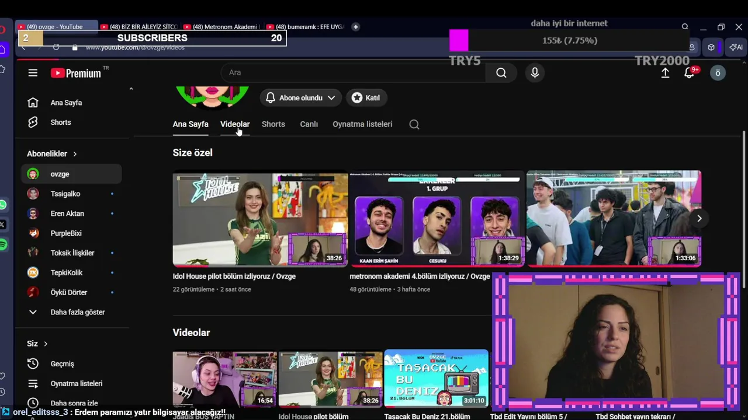Click browser tab search magnifier icon

(685, 27)
